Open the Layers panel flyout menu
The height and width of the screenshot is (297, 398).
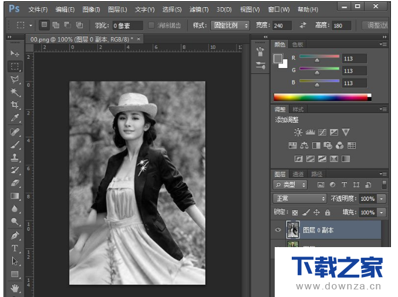pyautogui.click(x=383, y=174)
